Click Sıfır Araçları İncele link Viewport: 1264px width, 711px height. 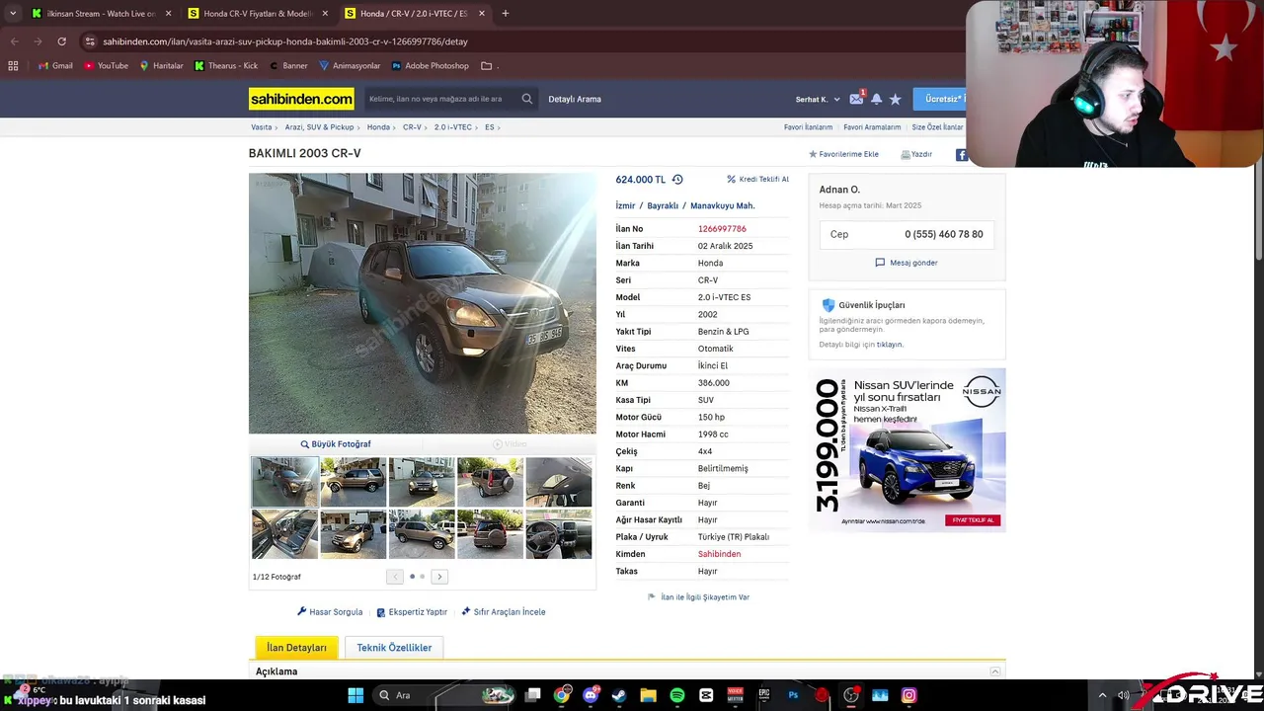[x=504, y=612]
